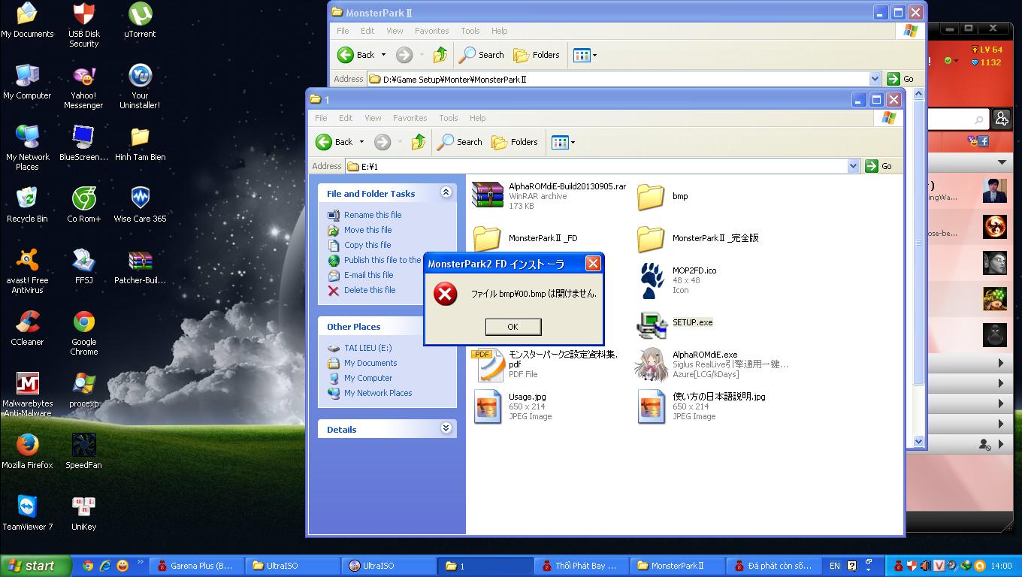The width and height of the screenshot is (1022, 577).
Task: Expand the Details panel
Action: tap(446, 429)
